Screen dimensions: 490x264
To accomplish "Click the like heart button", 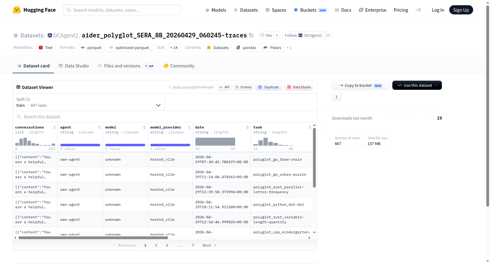I will (x=266, y=35).
